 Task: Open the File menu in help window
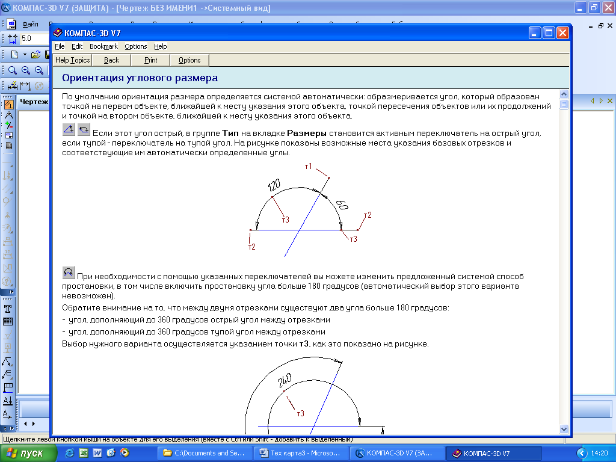coord(60,46)
